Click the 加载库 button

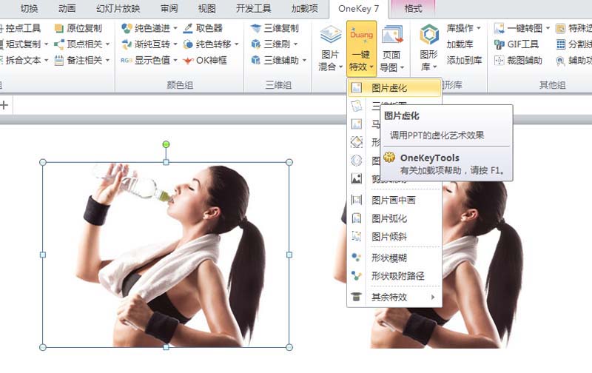tap(460, 44)
